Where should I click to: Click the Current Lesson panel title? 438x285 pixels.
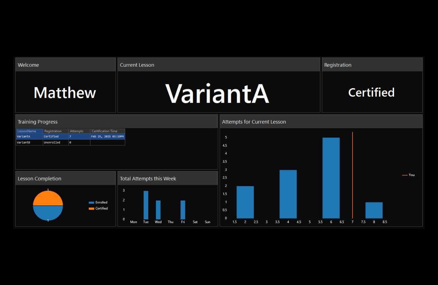[x=137, y=65]
